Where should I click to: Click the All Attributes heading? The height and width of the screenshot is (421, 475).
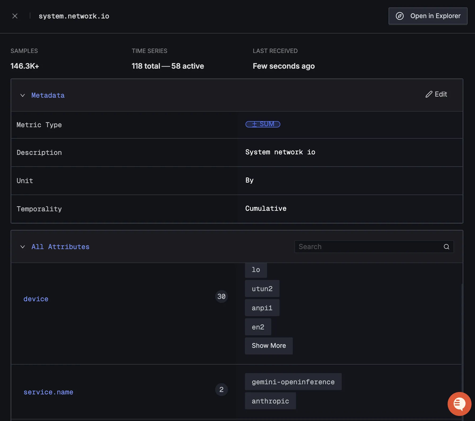point(60,247)
